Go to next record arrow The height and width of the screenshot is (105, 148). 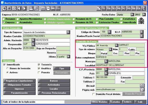[x=24, y=8]
